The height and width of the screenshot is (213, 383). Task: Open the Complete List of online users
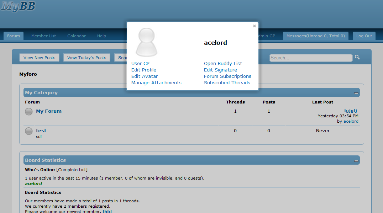(x=72, y=170)
